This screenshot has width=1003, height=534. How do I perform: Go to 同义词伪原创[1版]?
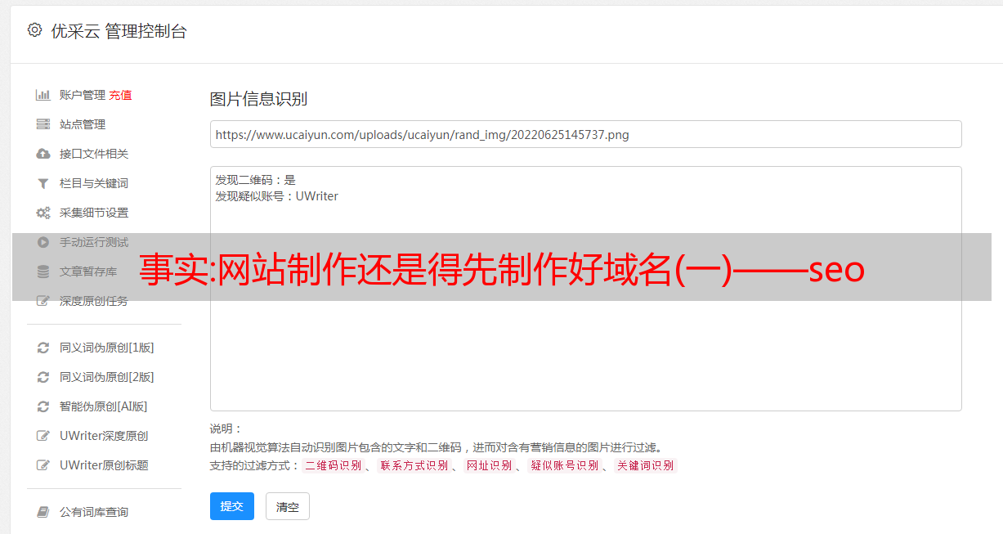(107, 348)
